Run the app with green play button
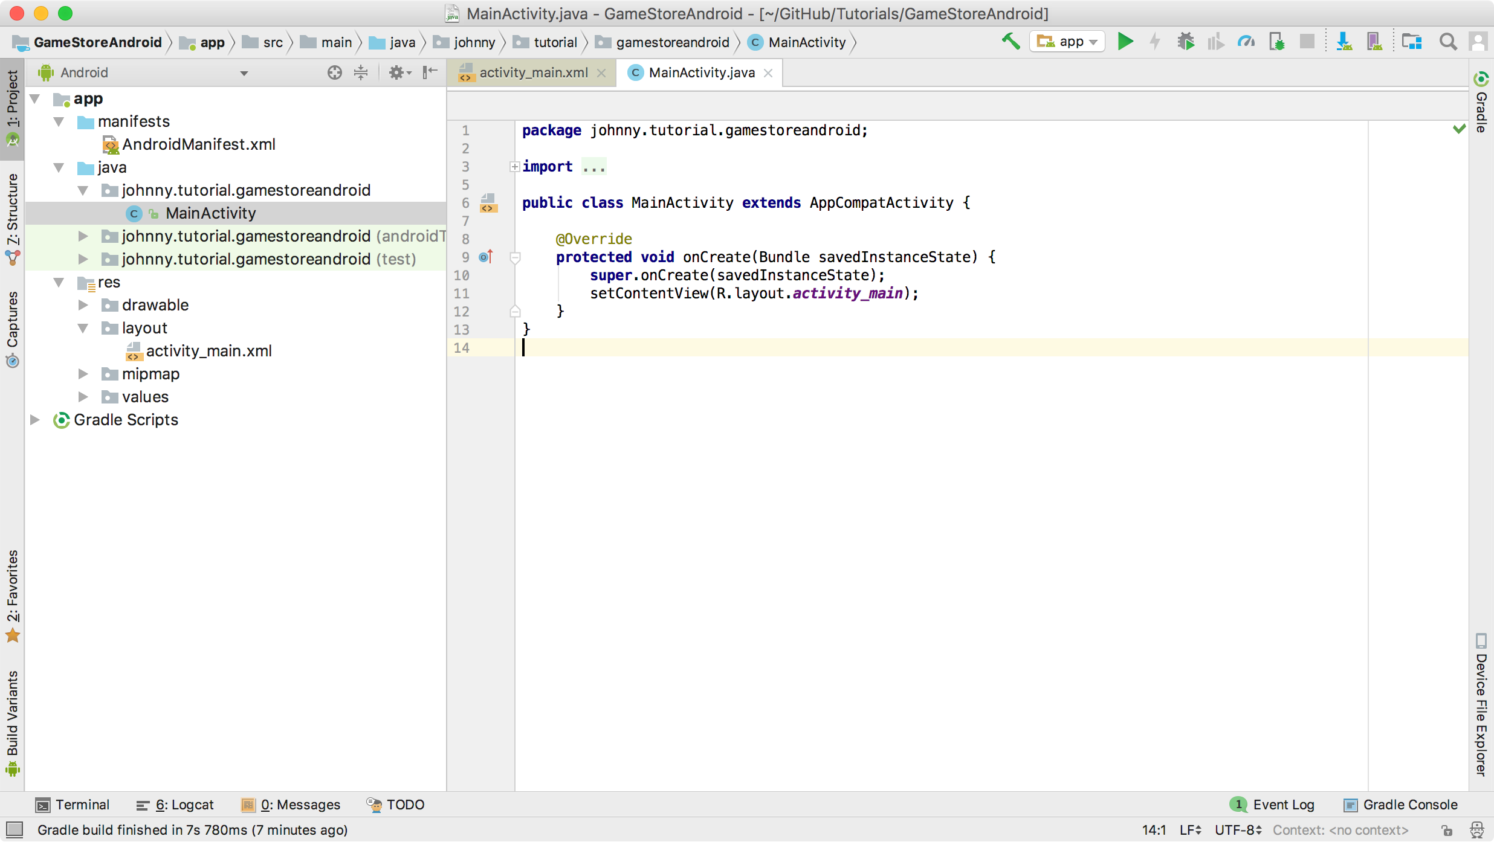This screenshot has width=1494, height=842. (x=1125, y=42)
